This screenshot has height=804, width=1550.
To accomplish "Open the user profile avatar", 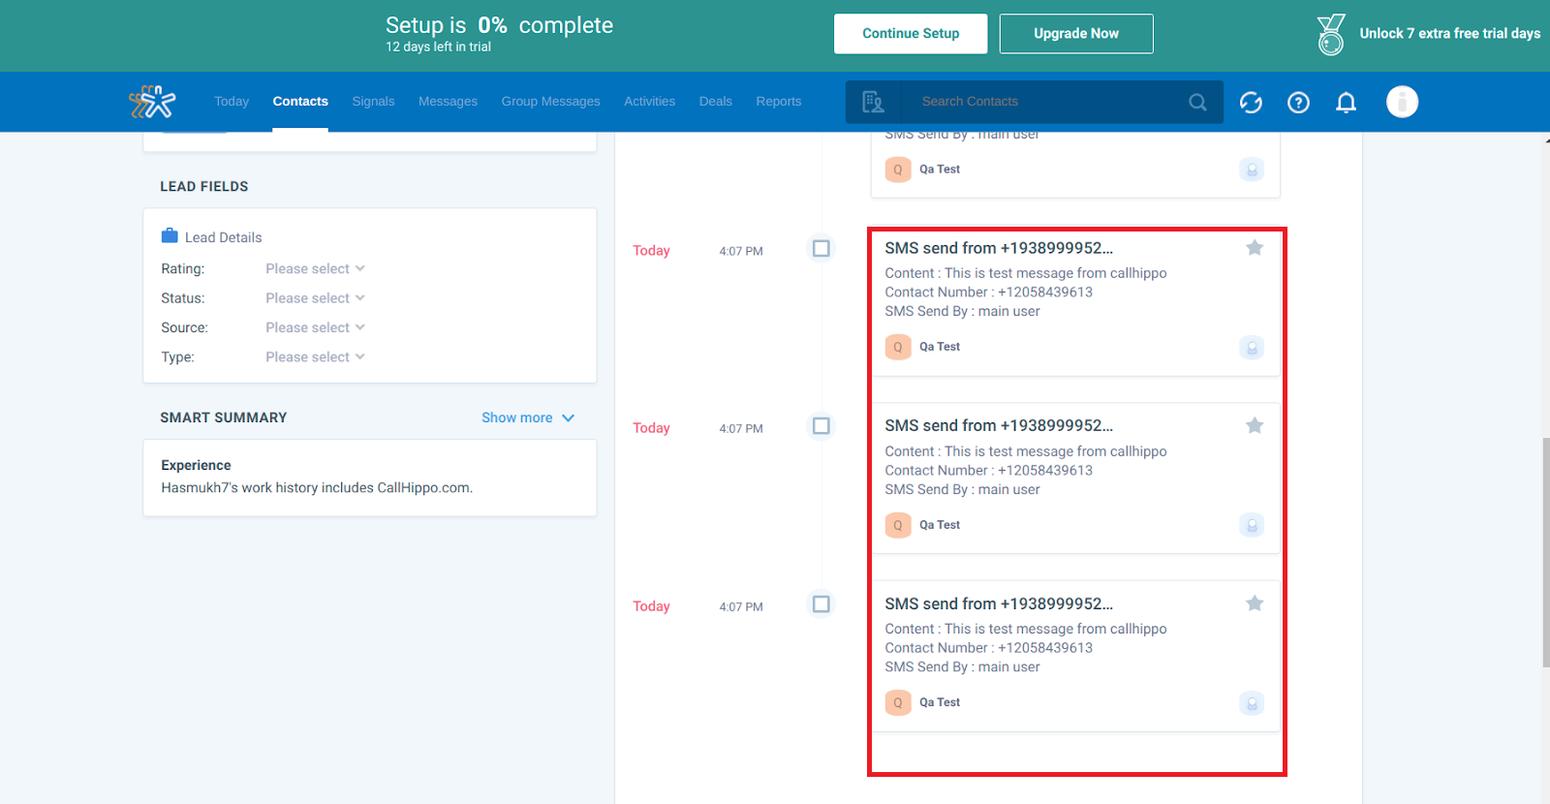I will pos(1402,102).
